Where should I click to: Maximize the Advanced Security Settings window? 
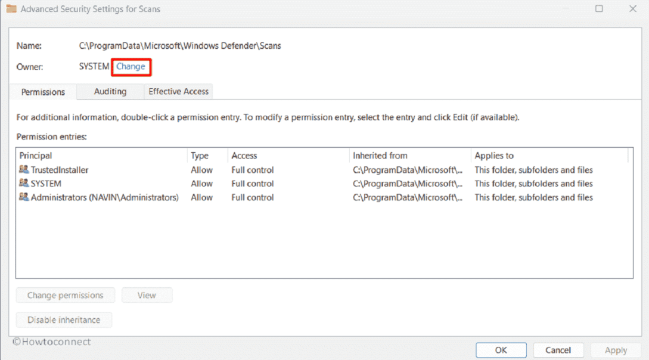coord(599,9)
